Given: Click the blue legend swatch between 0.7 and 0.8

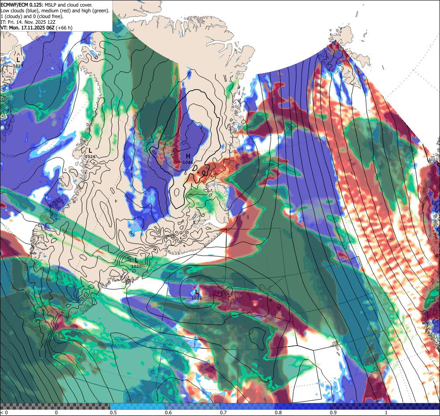Looking at the screenshot, I should (247, 406).
